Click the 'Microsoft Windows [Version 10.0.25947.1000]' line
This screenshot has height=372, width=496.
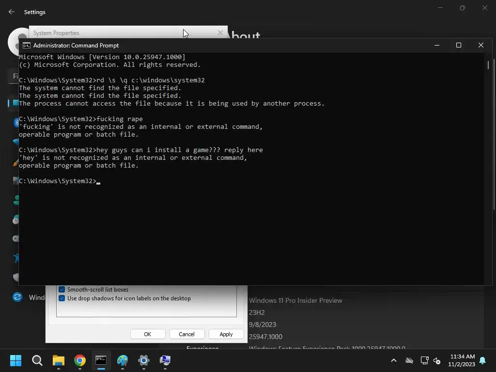[102, 57]
